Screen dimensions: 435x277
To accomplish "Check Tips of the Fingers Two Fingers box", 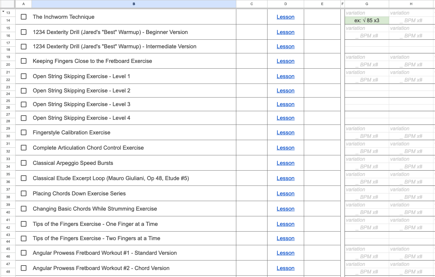I will tap(24, 238).
